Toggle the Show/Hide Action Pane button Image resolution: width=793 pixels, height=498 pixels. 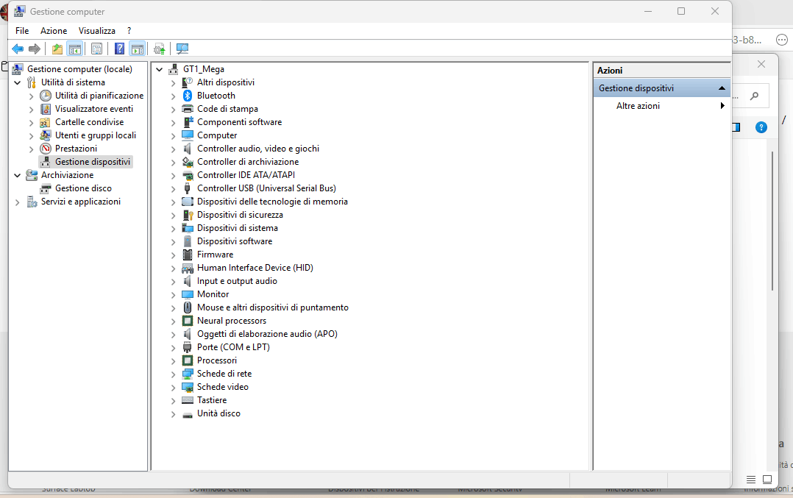(x=137, y=49)
